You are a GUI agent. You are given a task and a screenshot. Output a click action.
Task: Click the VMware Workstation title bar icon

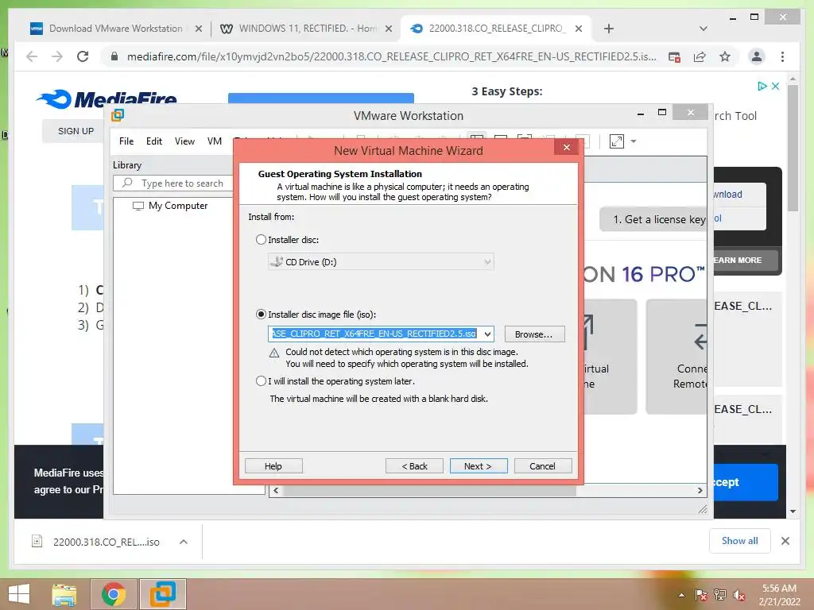click(x=118, y=115)
